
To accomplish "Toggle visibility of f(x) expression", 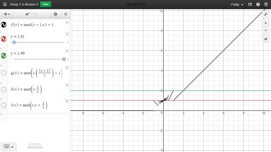I will tap(4, 24).
